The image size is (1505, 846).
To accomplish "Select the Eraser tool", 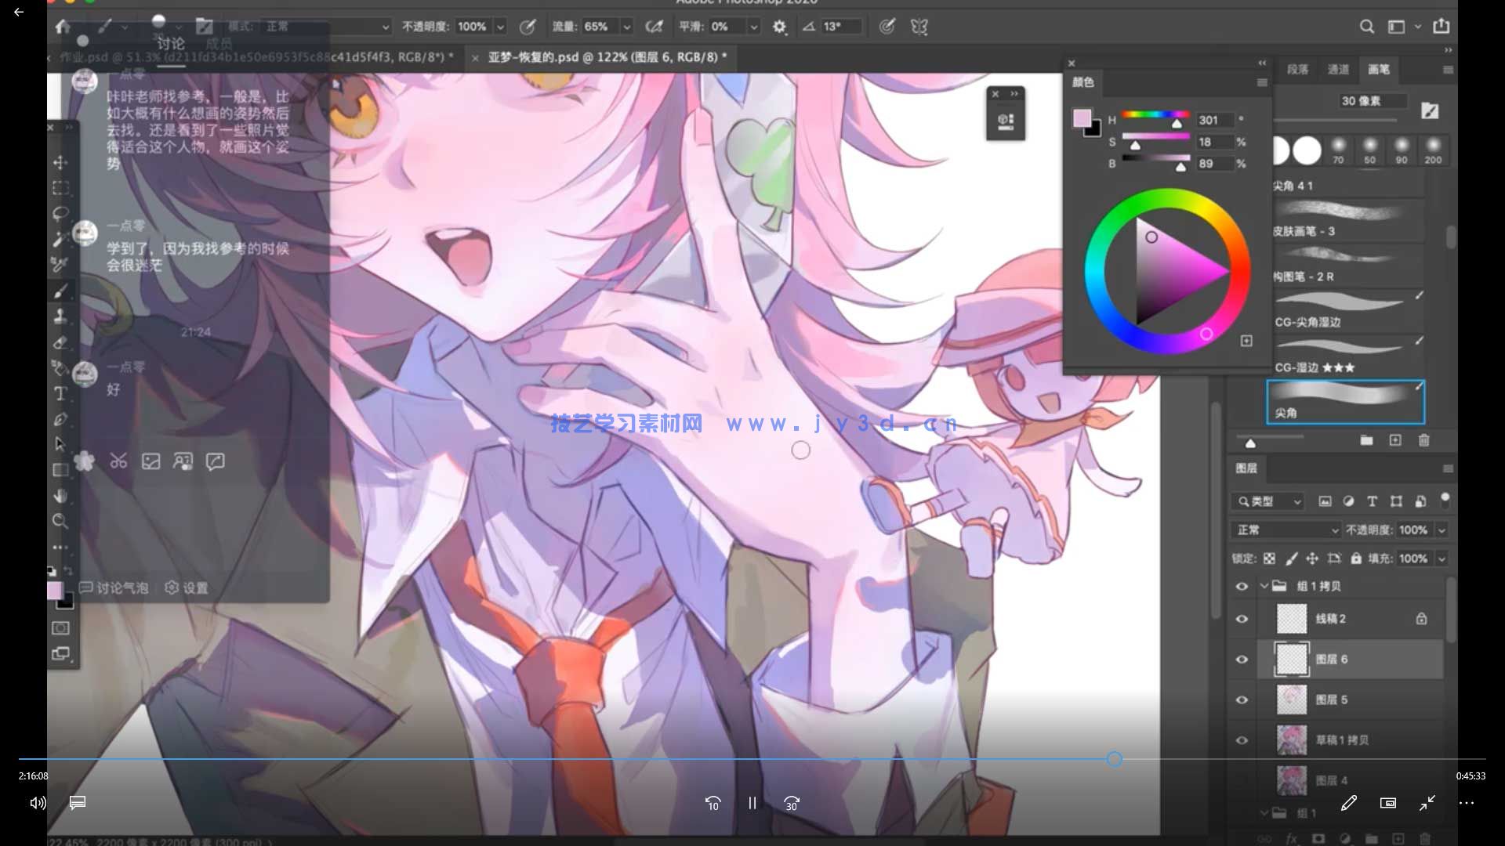I will [x=60, y=343].
